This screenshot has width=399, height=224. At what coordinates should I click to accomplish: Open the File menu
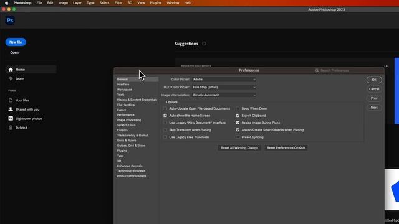pyautogui.click(x=39, y=3)
